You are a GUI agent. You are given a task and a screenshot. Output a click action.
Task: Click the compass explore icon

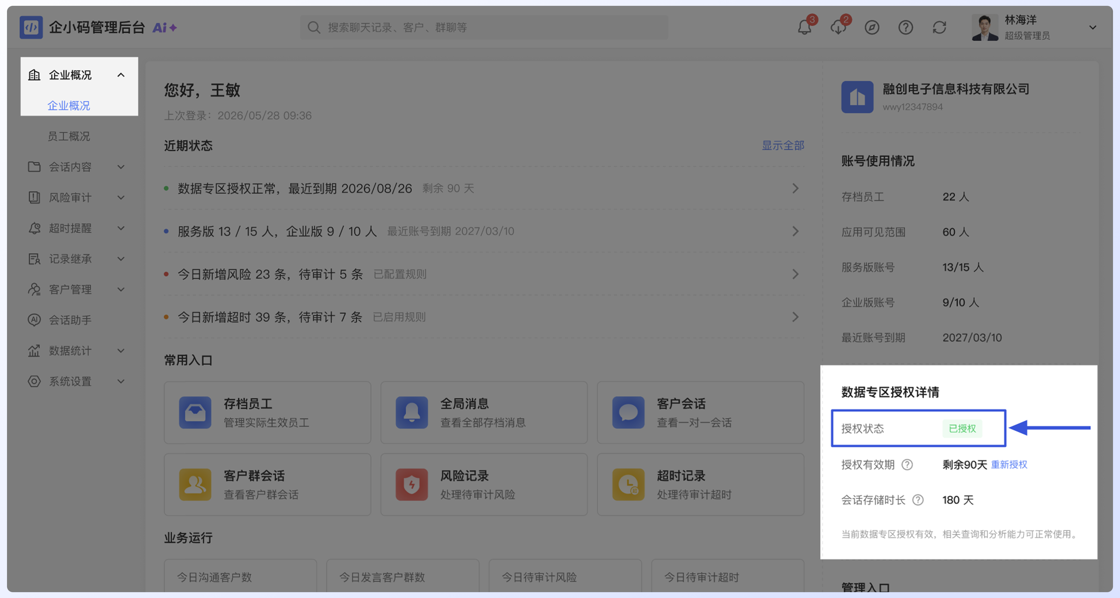coord(872,27)
